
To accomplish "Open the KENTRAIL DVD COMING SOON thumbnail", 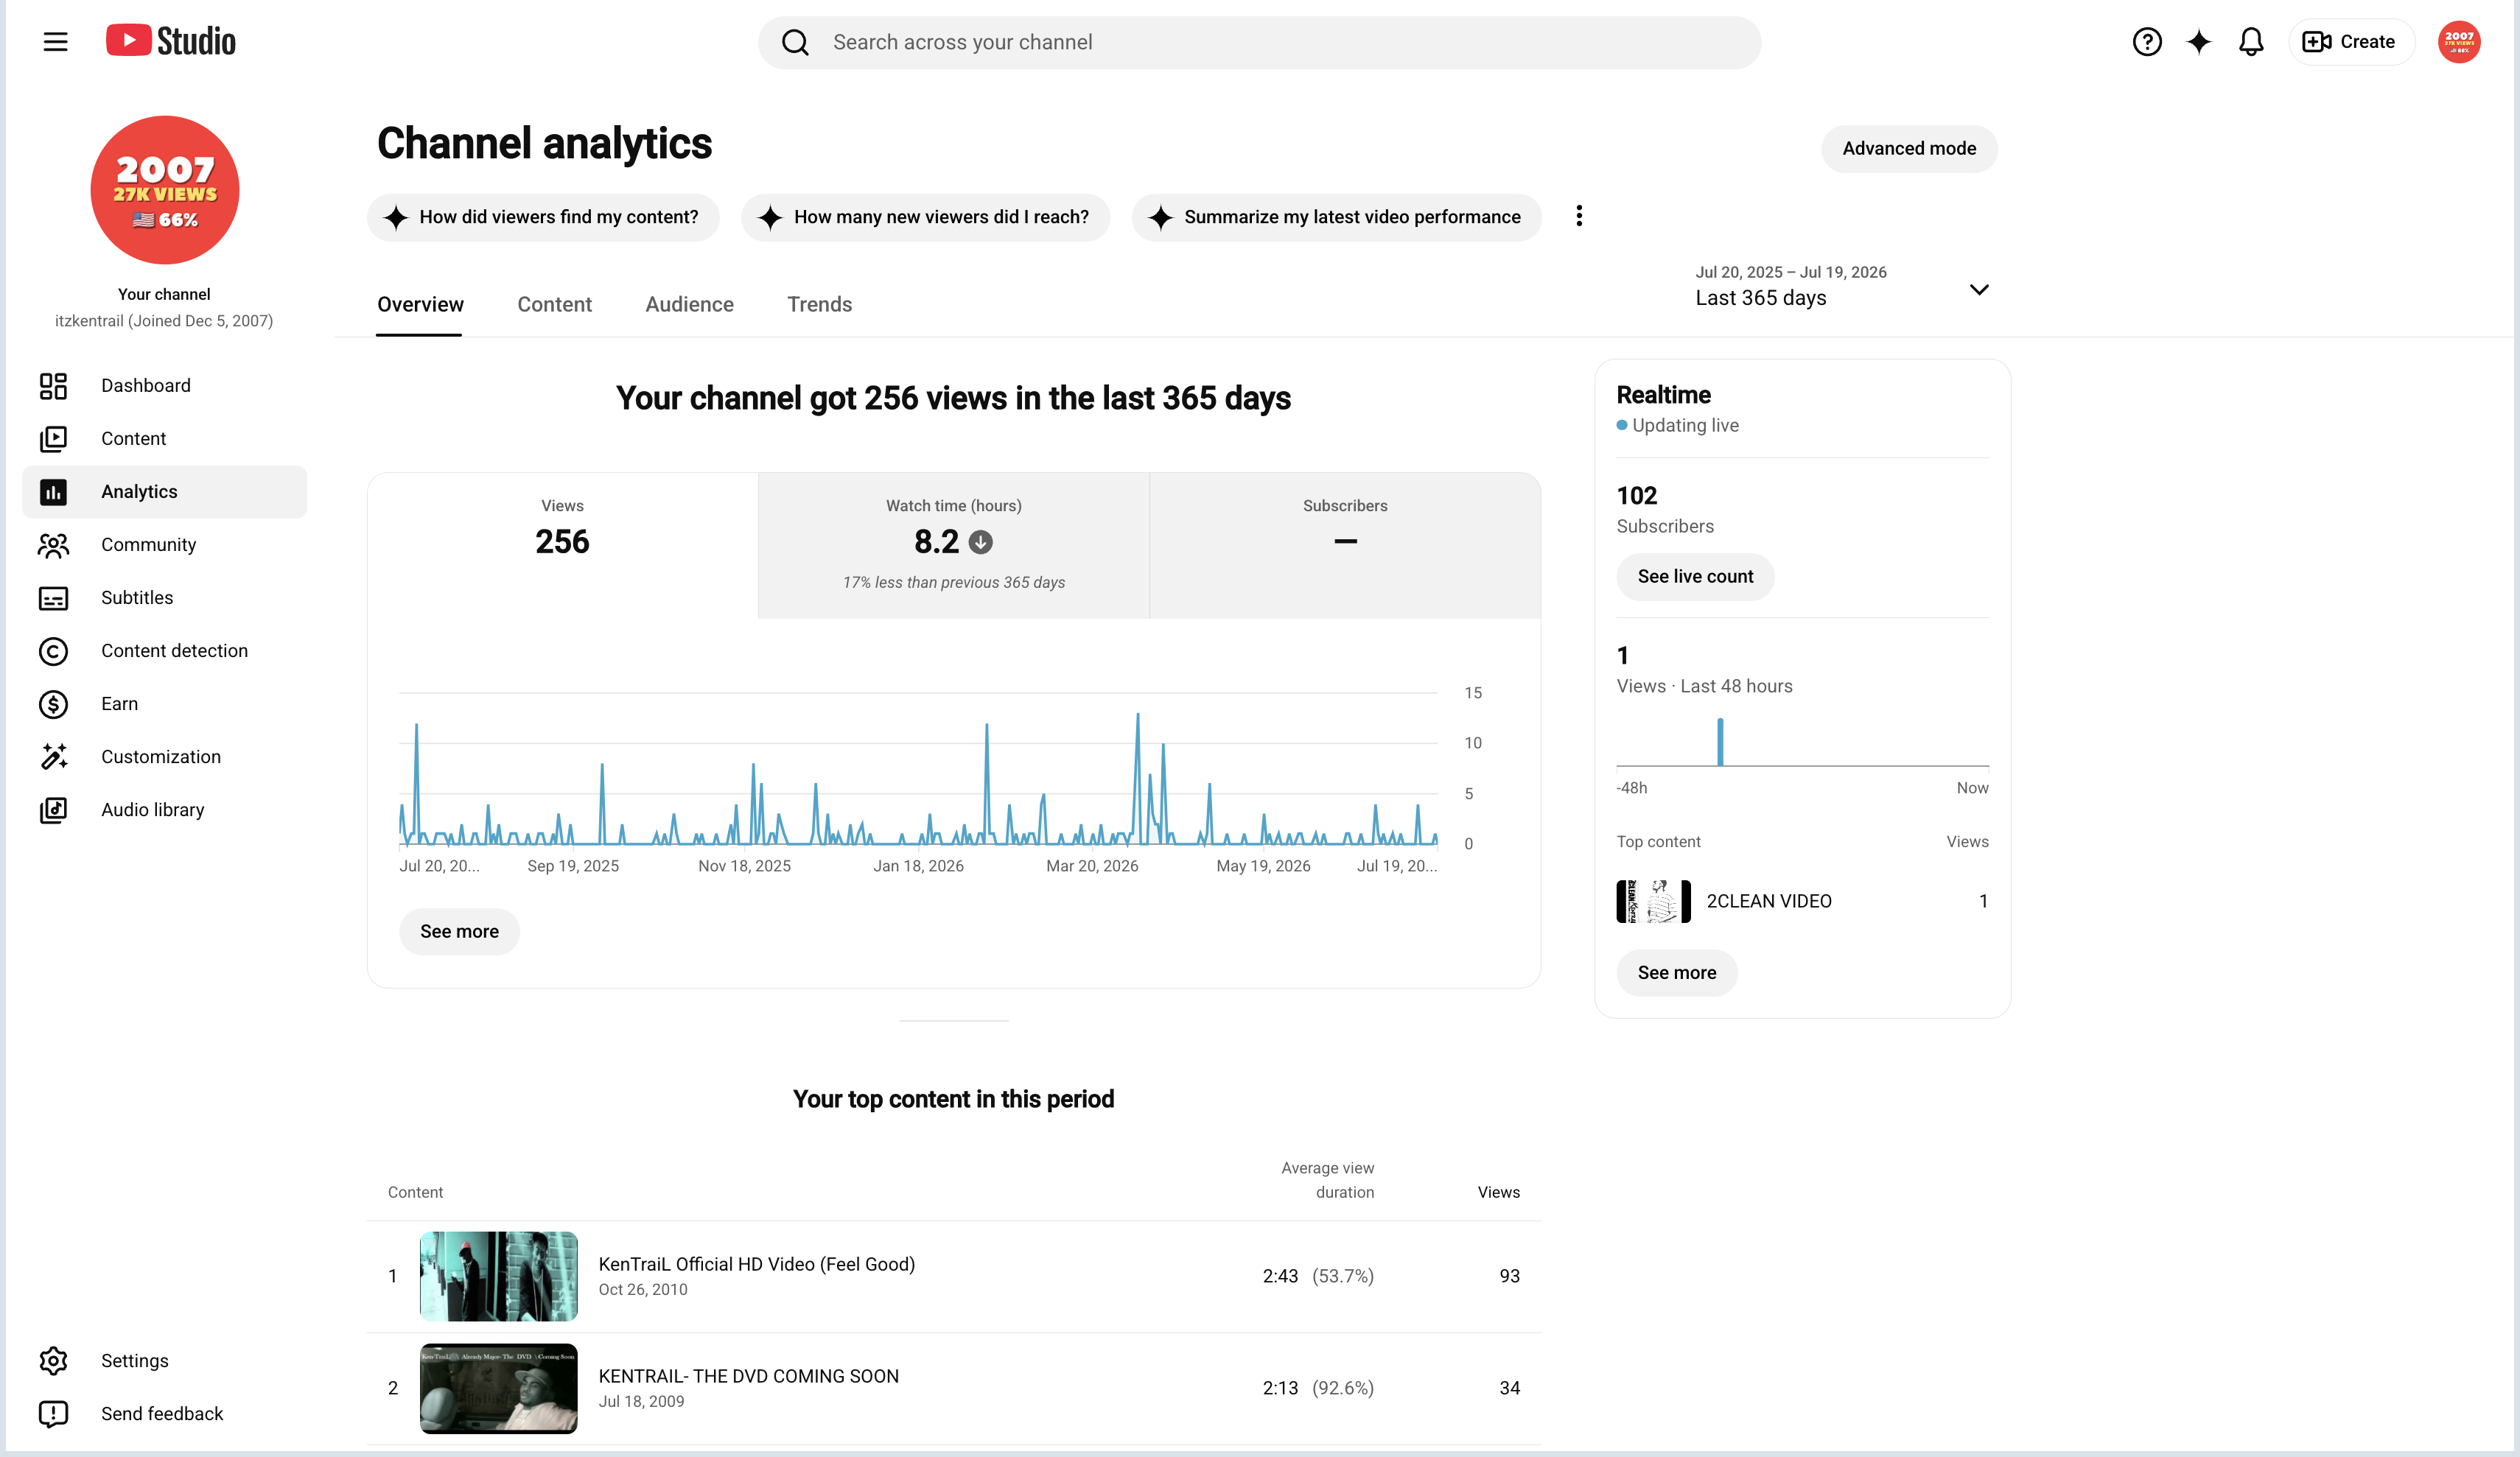I will coord(498,1388).
